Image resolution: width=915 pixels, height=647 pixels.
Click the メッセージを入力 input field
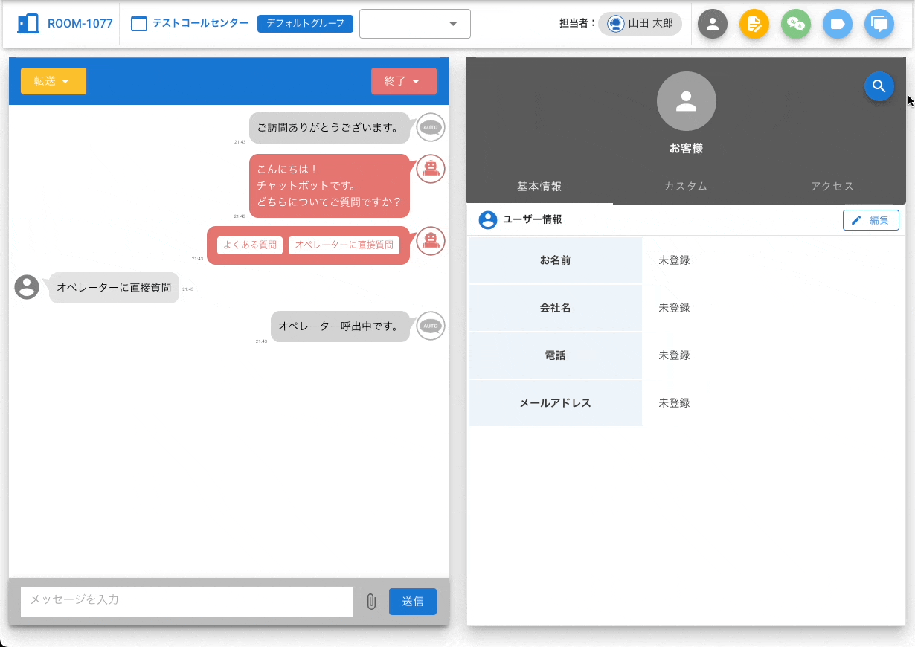[x=187, y=601]
